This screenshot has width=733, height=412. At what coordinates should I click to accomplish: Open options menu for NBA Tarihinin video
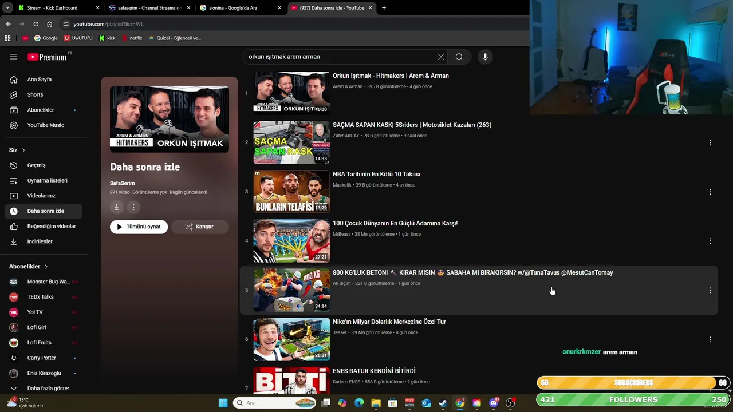pos(710,192)
